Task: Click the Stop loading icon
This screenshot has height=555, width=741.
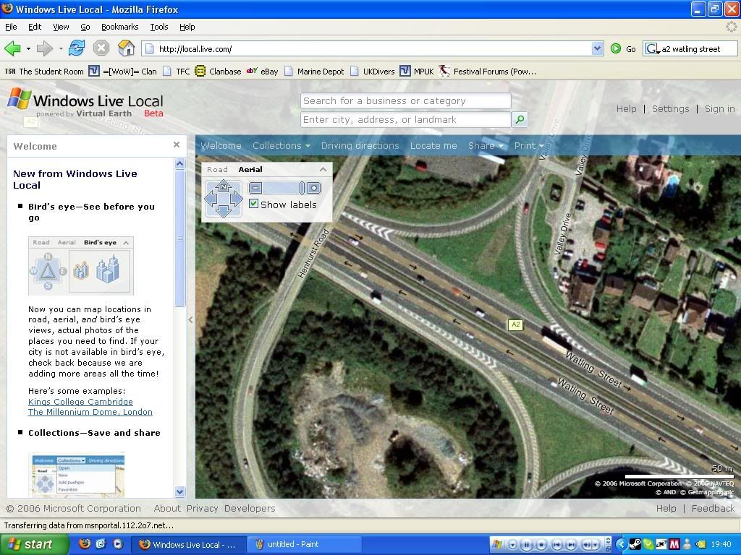Action: point(101,48)
